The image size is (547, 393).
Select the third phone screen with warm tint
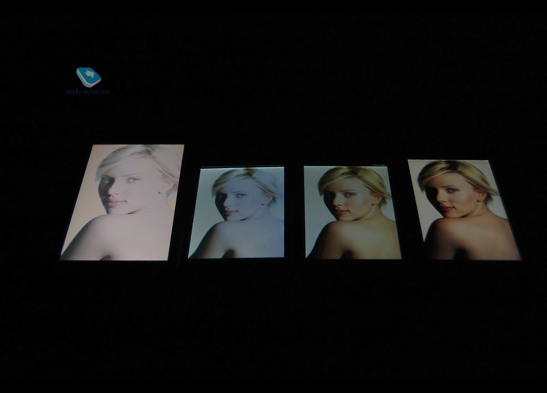pos(352,212)
